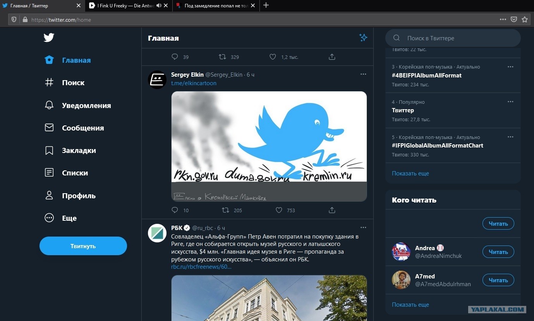
Task: Mute audio on the I Fink U Freeky tab
Action: click(x=159, y=6)
